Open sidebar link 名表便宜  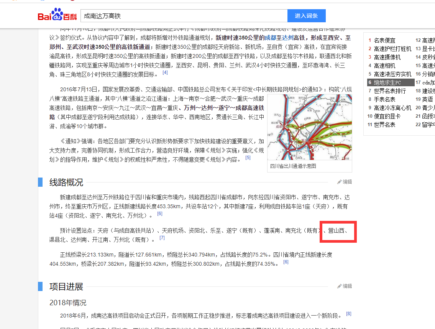384,40
